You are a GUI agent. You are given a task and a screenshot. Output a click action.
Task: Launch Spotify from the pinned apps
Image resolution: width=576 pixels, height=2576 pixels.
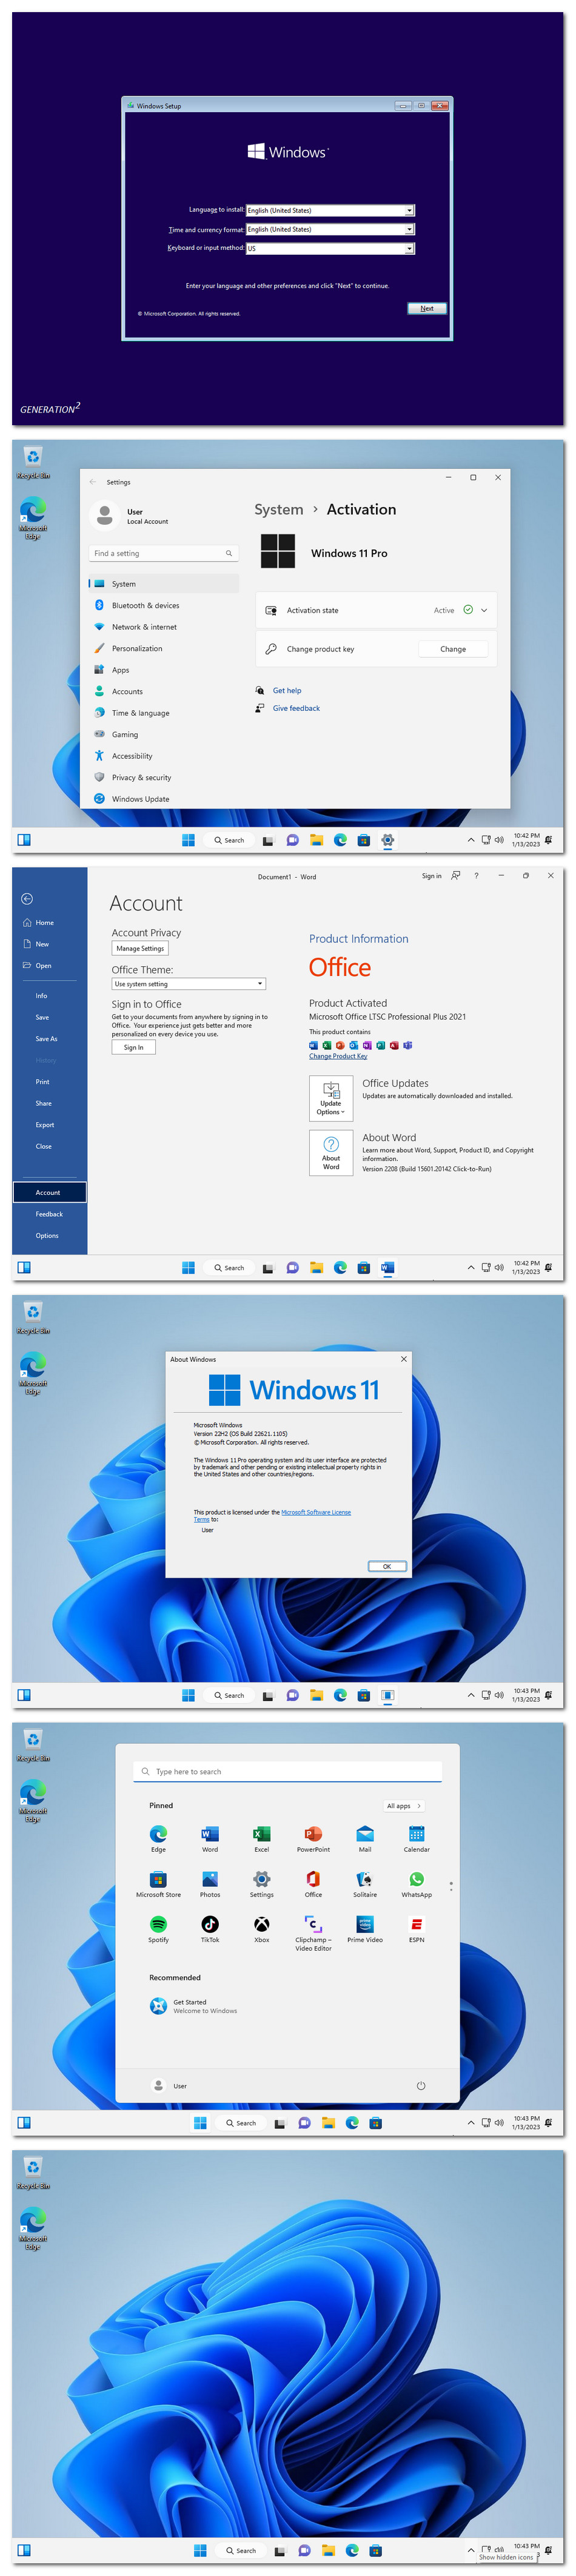(158, 1929)
